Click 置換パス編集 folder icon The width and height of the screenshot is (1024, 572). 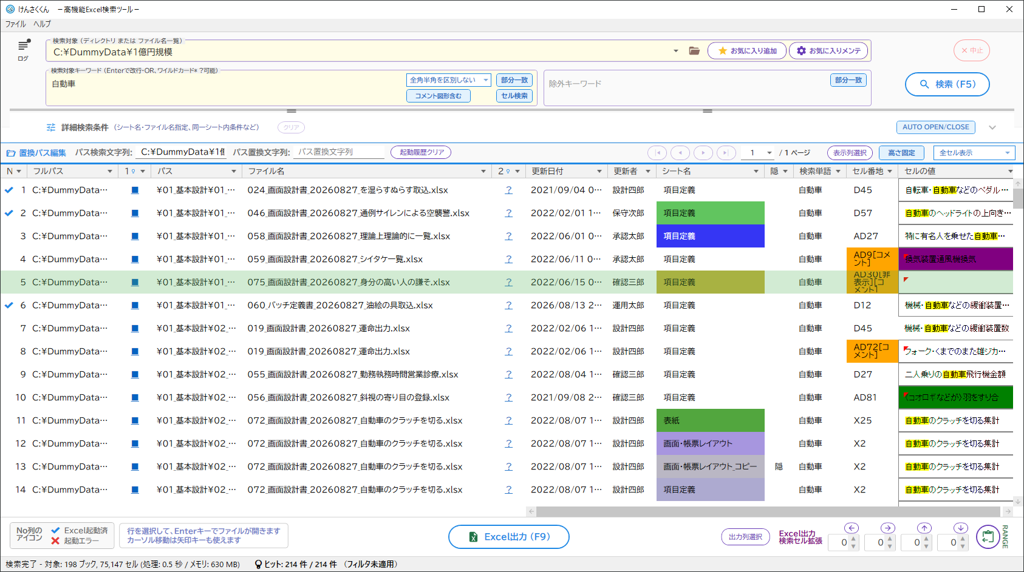(x=11, y=153)
